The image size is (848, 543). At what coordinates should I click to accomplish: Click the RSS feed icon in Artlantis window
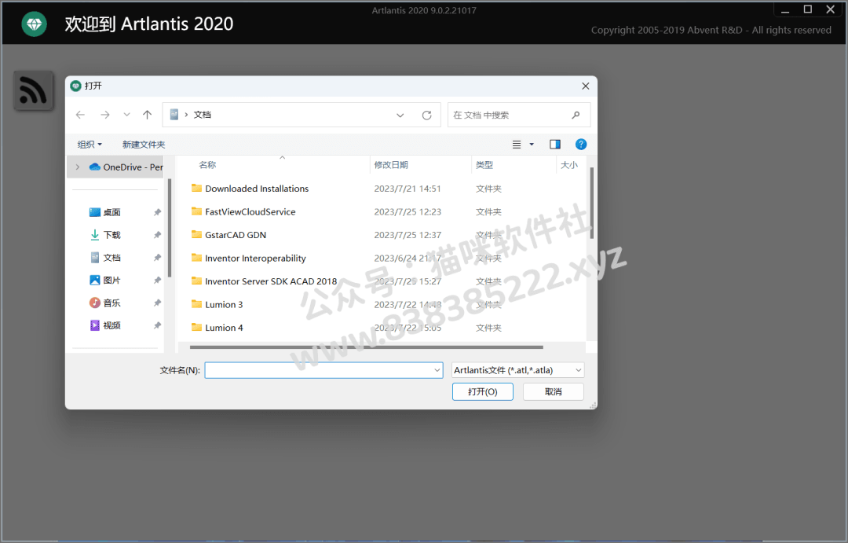(33, 90)
